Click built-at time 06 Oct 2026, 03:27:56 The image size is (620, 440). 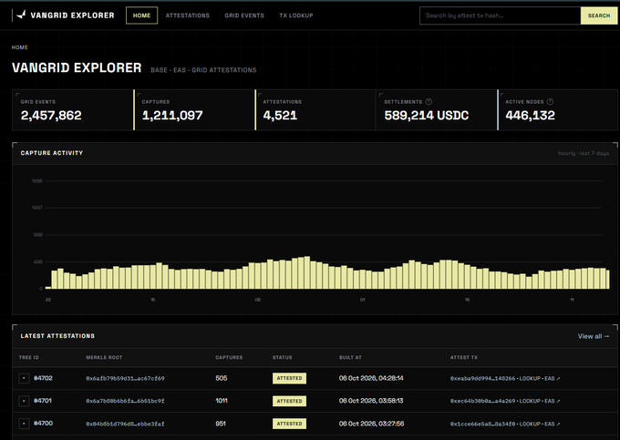[371, 424]
